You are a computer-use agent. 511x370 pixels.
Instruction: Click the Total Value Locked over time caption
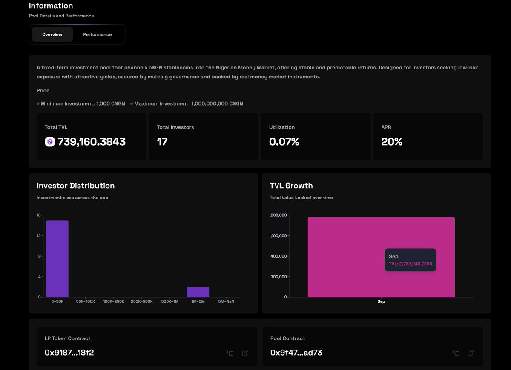pos(301,198)
